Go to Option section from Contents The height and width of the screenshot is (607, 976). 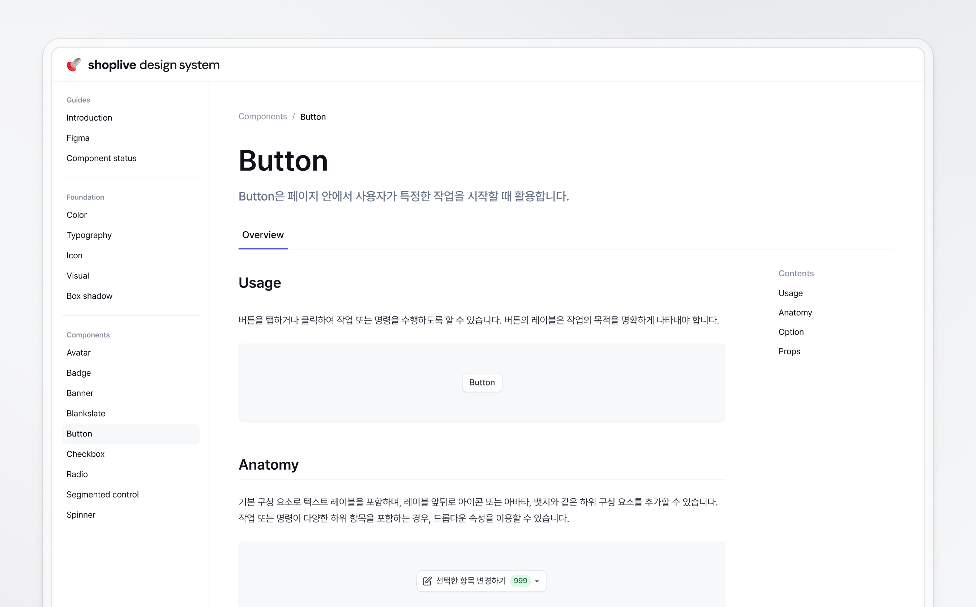coord(791,332)
